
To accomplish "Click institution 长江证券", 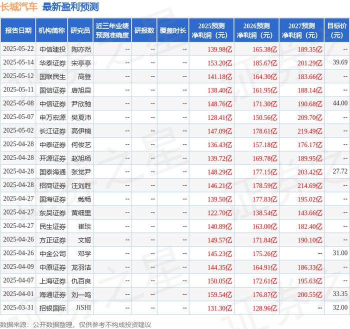I will point(52,131).
